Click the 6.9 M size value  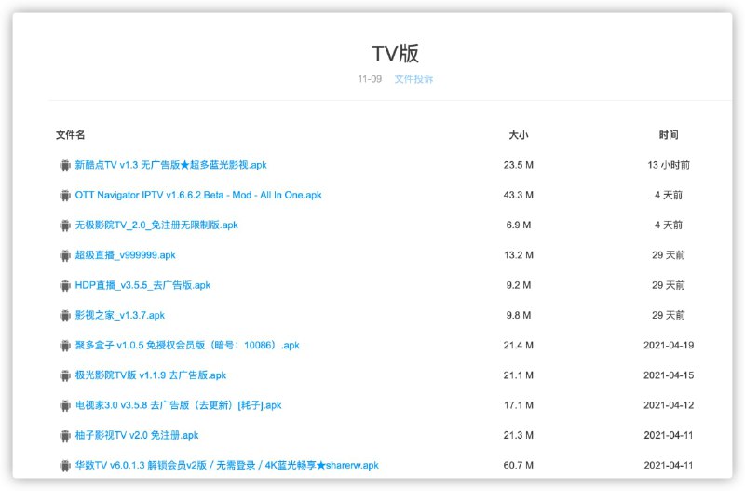click(x=519, y=225)
